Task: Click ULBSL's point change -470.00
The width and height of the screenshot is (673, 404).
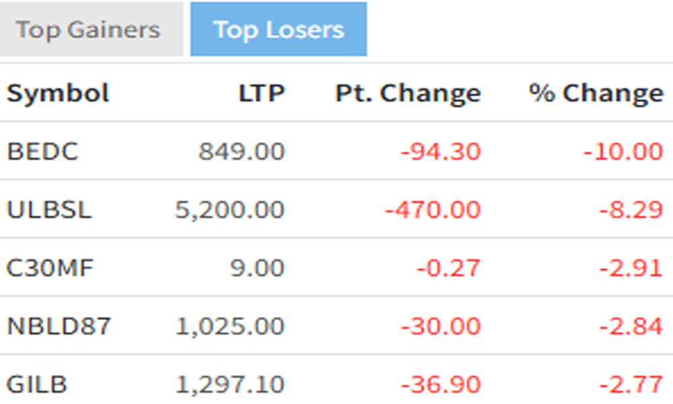Action: (433, 210)
